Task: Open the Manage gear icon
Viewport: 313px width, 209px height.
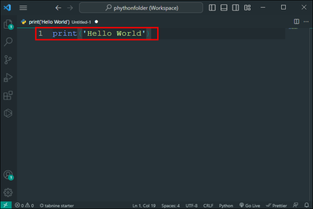Action: coord(8,192)
